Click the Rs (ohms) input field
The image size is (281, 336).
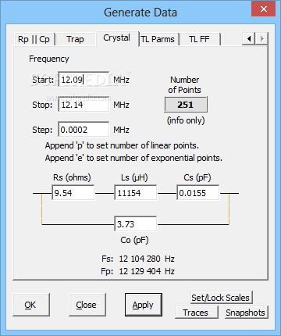73,193
